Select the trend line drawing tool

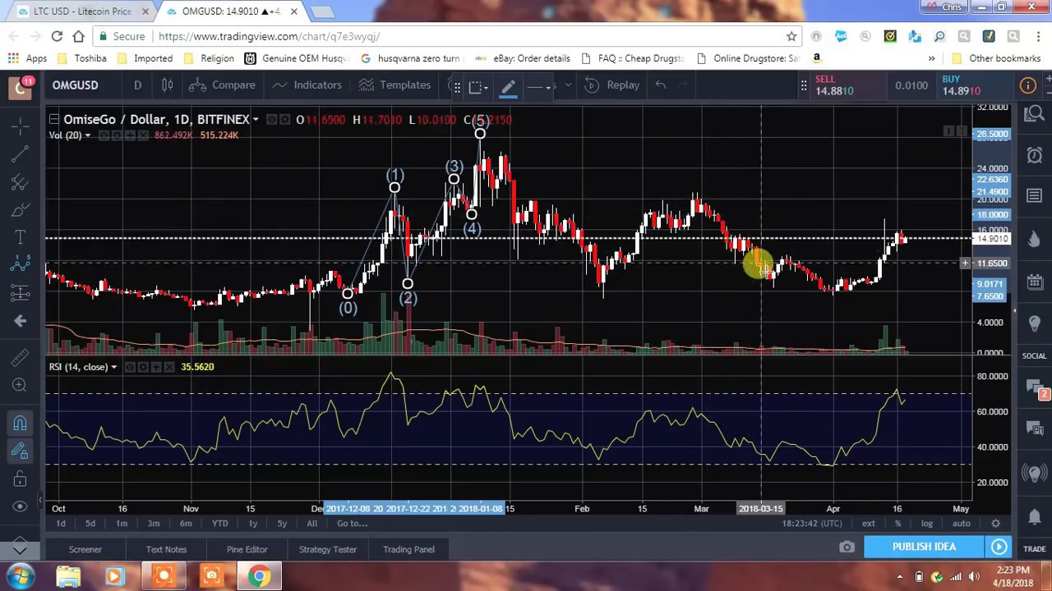[21, 153]
